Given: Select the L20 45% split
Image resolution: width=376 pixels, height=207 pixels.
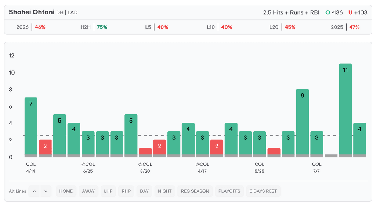Looking at the screenshot, I should 282,27.
